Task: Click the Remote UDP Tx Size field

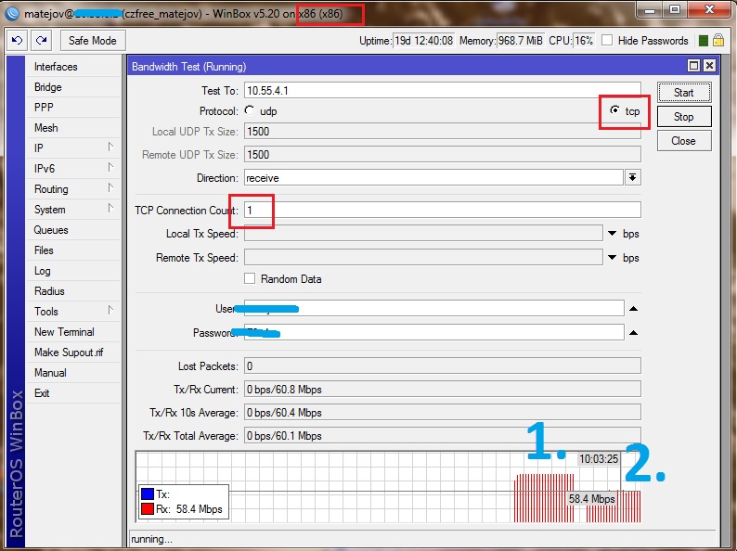Action: (x=443, y=154)
